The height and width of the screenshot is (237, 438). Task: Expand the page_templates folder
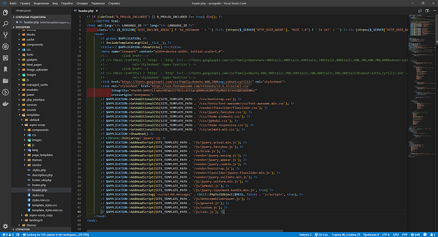pyautogui.click(x=42, y=155)
